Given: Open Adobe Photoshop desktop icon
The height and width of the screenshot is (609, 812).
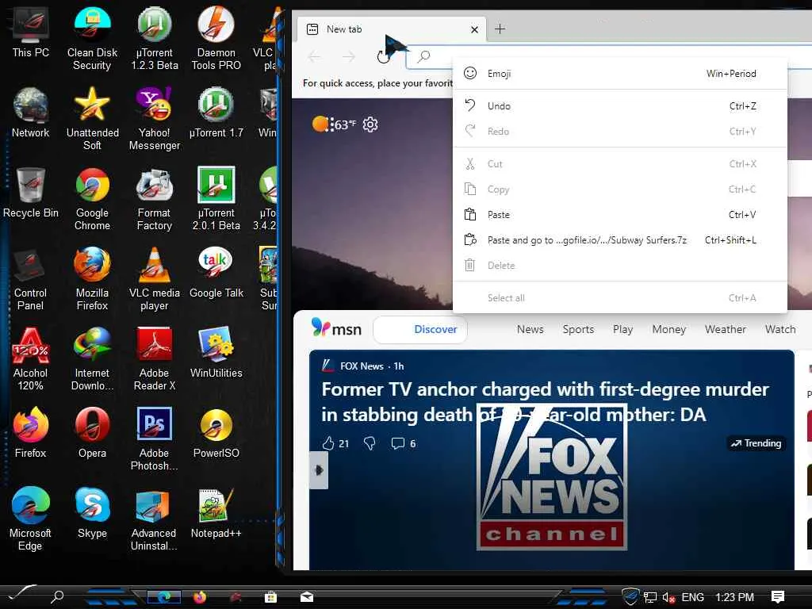Looking at the screenshot, I should [x=155, y=439].
